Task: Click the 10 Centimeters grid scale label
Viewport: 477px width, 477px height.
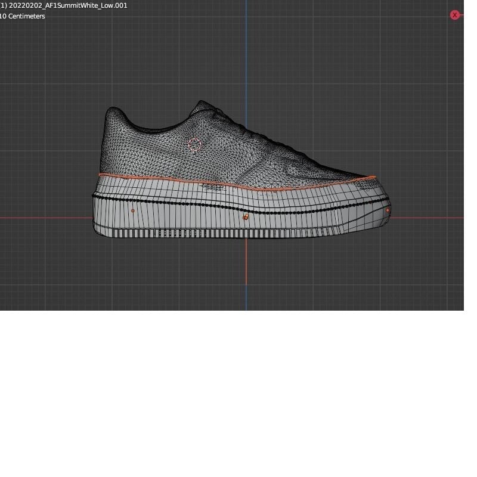Action: pos(23,16)
